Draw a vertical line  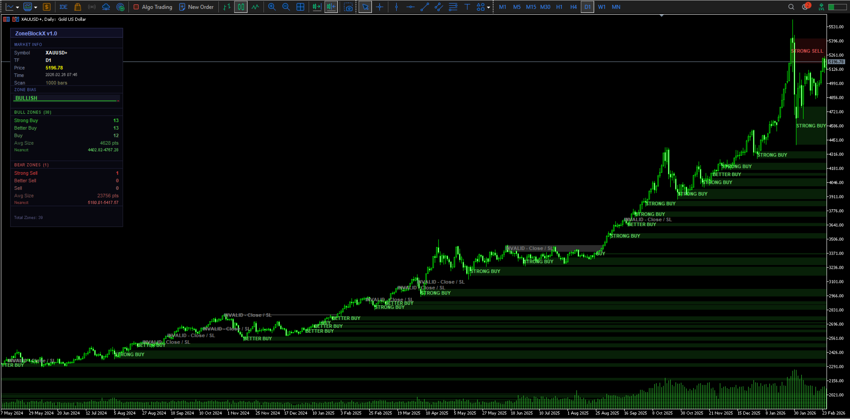click(x=396, y=7)
